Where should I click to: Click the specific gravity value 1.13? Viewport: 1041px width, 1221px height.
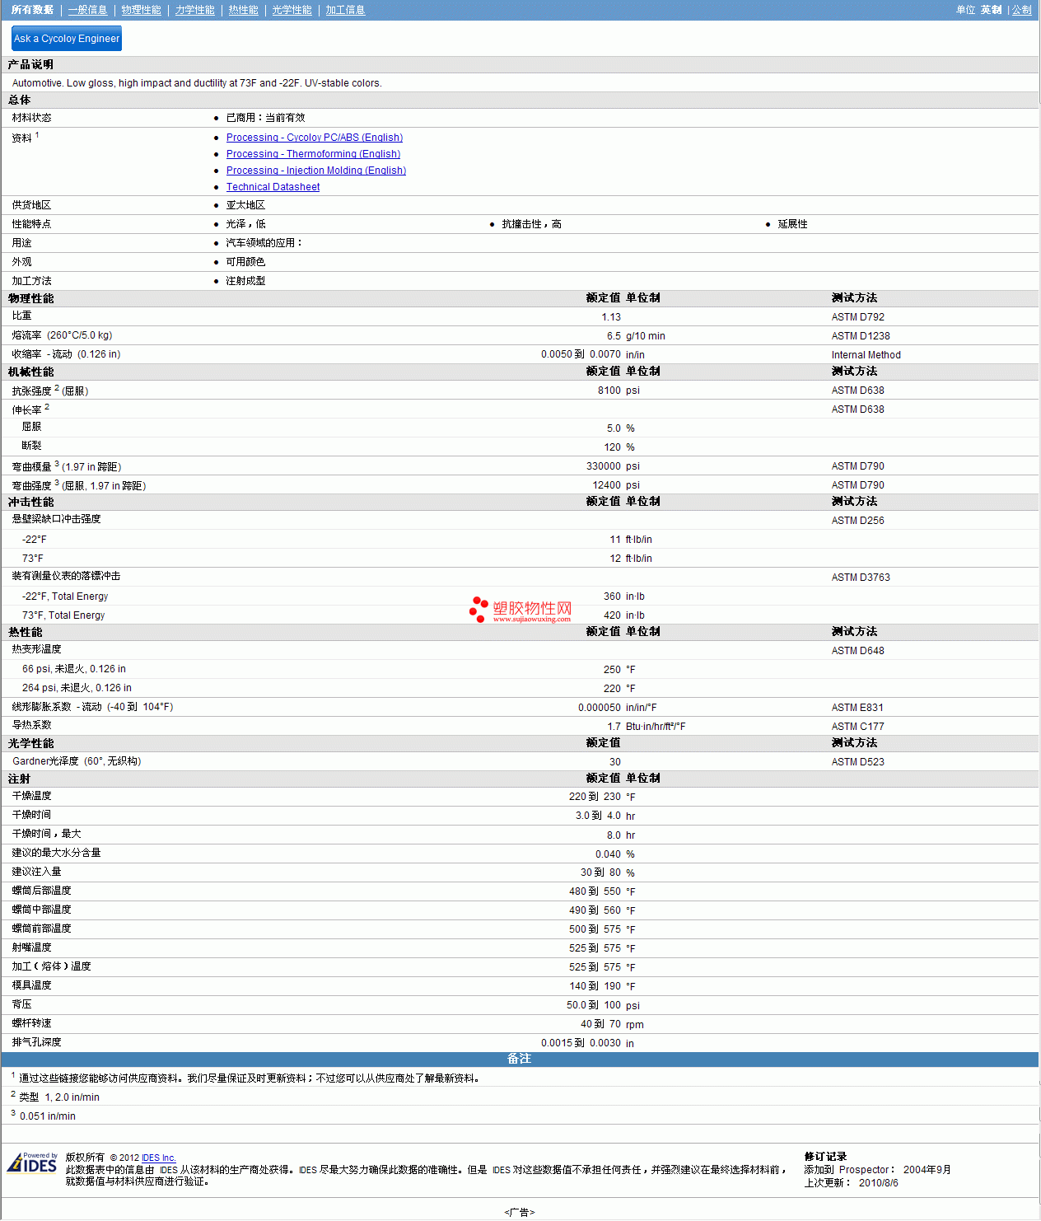pyautogui.click(x=611, y=317)
